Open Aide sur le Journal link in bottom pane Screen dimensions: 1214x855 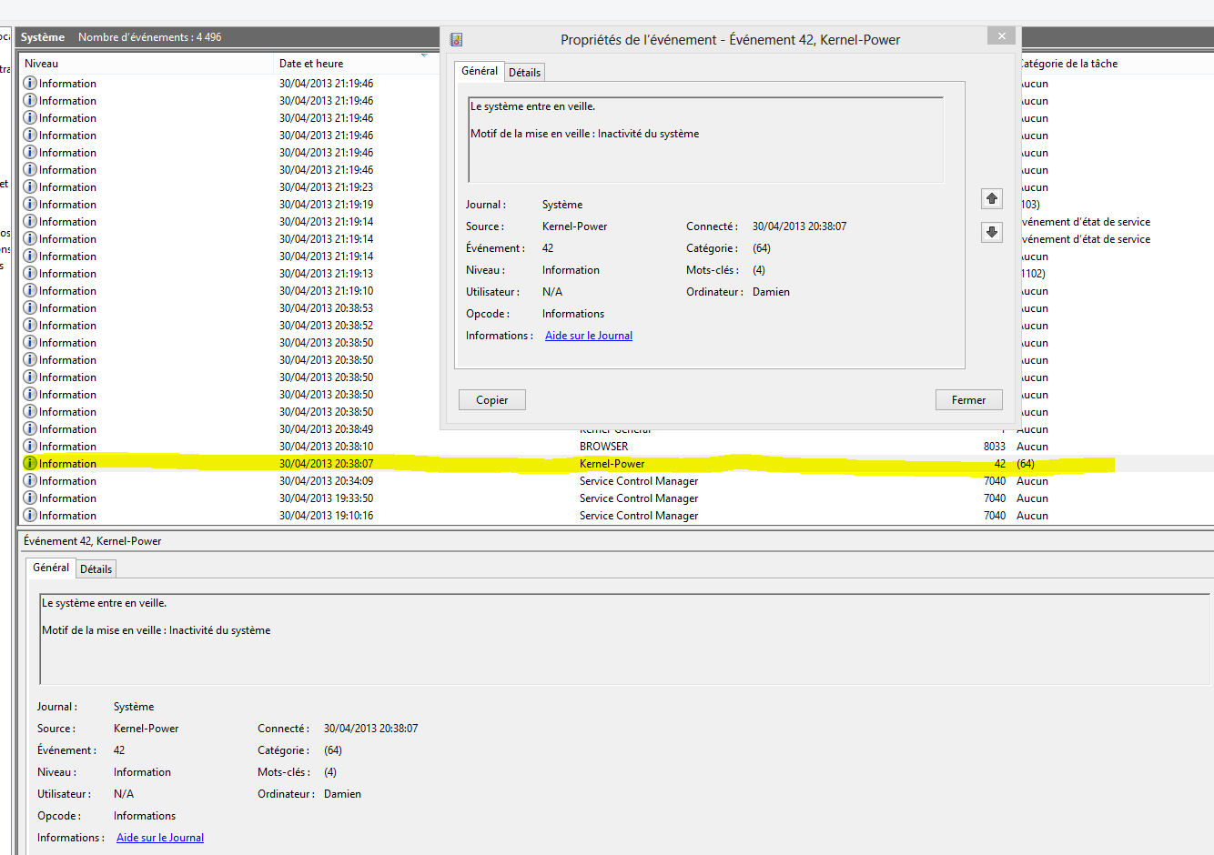(159, 838)
